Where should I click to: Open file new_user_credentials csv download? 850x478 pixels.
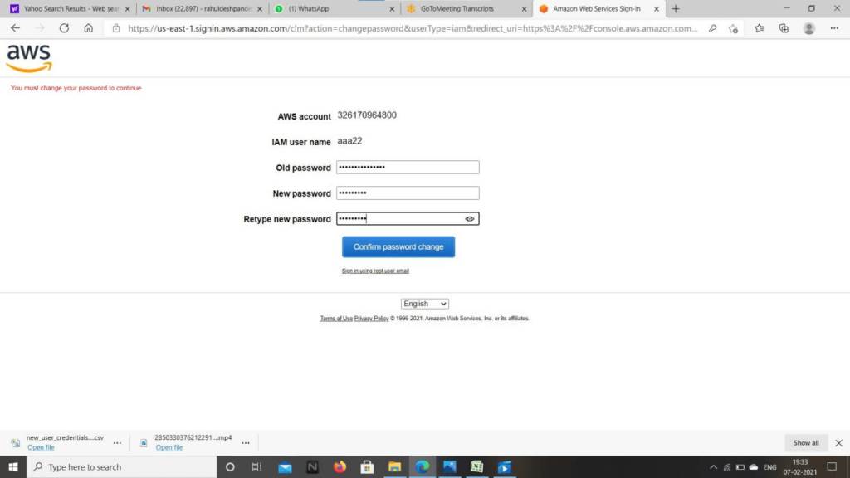[41, 447]
